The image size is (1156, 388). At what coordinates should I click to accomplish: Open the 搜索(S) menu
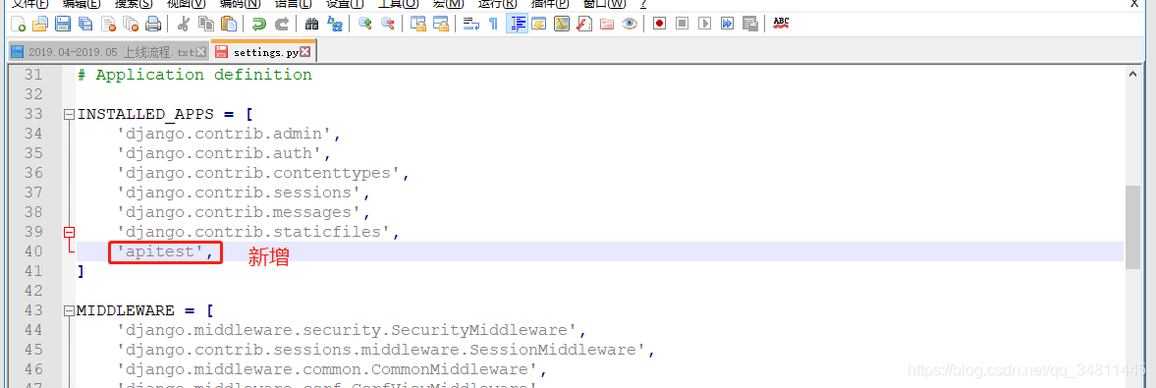click(134, 4)
